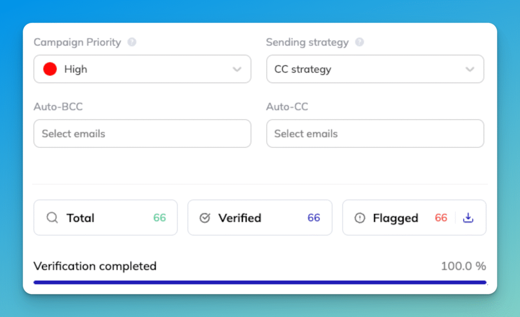Viewport: 520px width, 317px height.
Task: Expand Sending strategy using its chevron arrow
Action: click(x=470, y=69)
